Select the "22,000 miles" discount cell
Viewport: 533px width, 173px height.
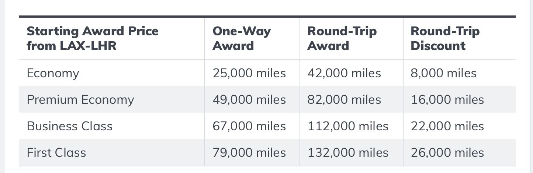tap(447, 126)
